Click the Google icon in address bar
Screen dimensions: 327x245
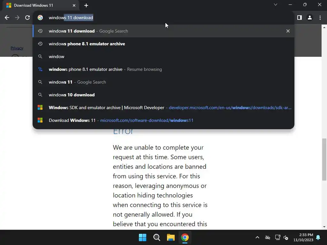click(x=40, y=18)
